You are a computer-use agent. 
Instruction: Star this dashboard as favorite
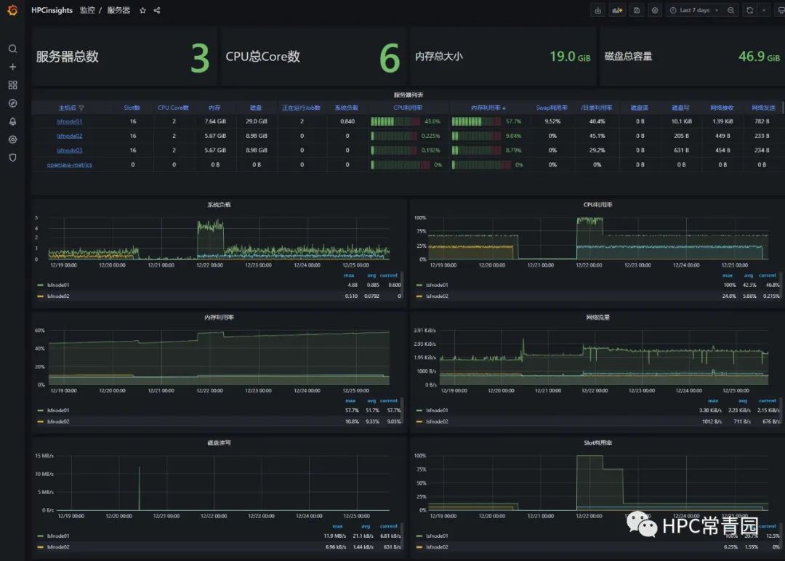(x=142, y=10)
